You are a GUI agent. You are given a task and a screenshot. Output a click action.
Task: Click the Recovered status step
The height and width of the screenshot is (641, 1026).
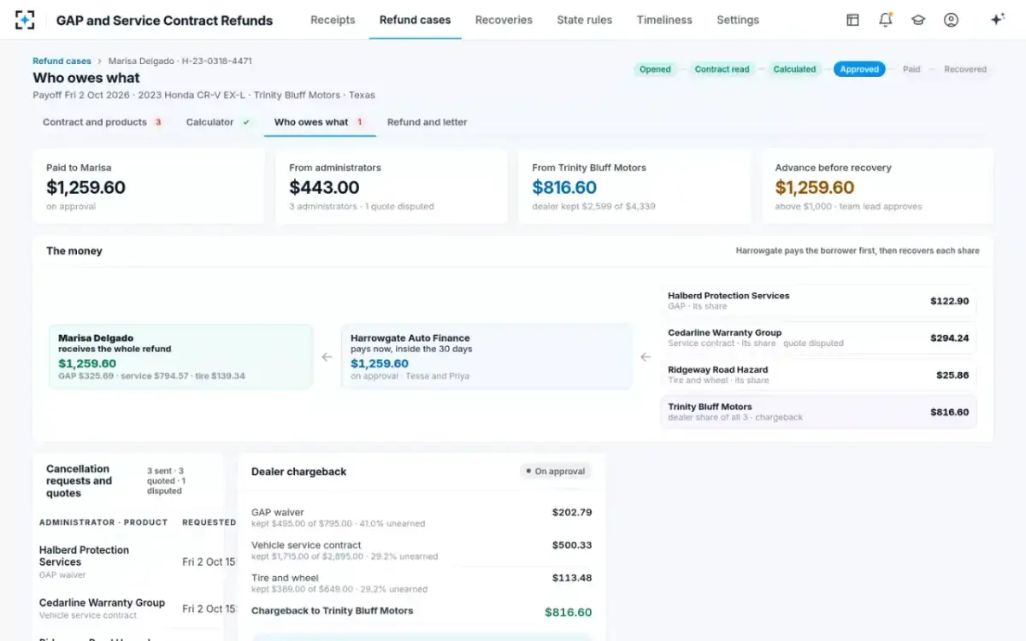click(965, 69)
